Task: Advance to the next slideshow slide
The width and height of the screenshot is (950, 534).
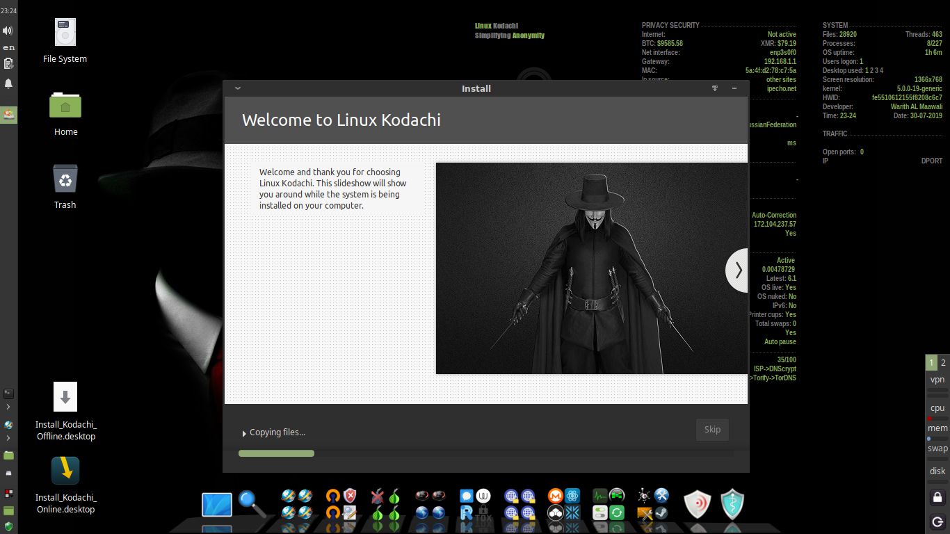Action: 737,270
